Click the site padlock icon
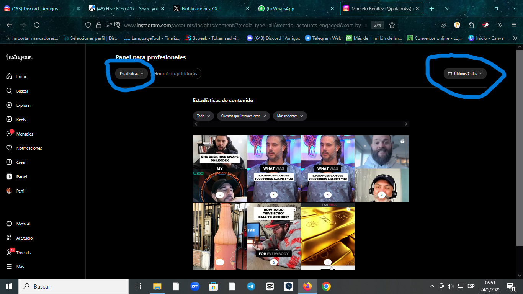The width and height of the screenshot is (523, 294). click(x=99, y=25)
